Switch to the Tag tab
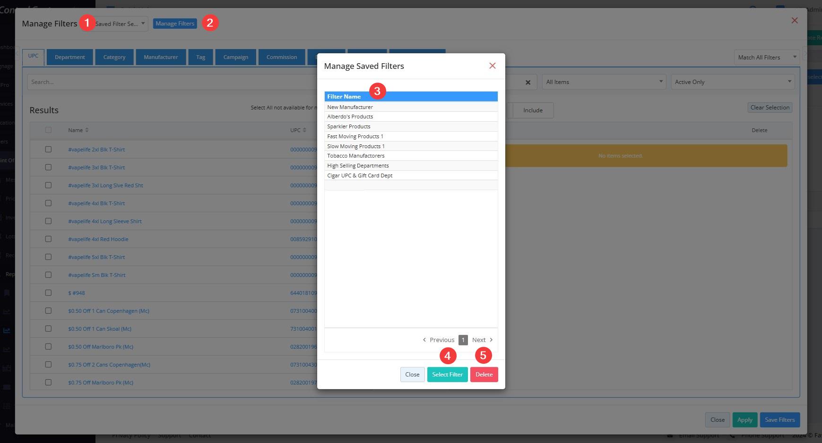The height and width of the screenshot is (443, 822). (200, 57)
